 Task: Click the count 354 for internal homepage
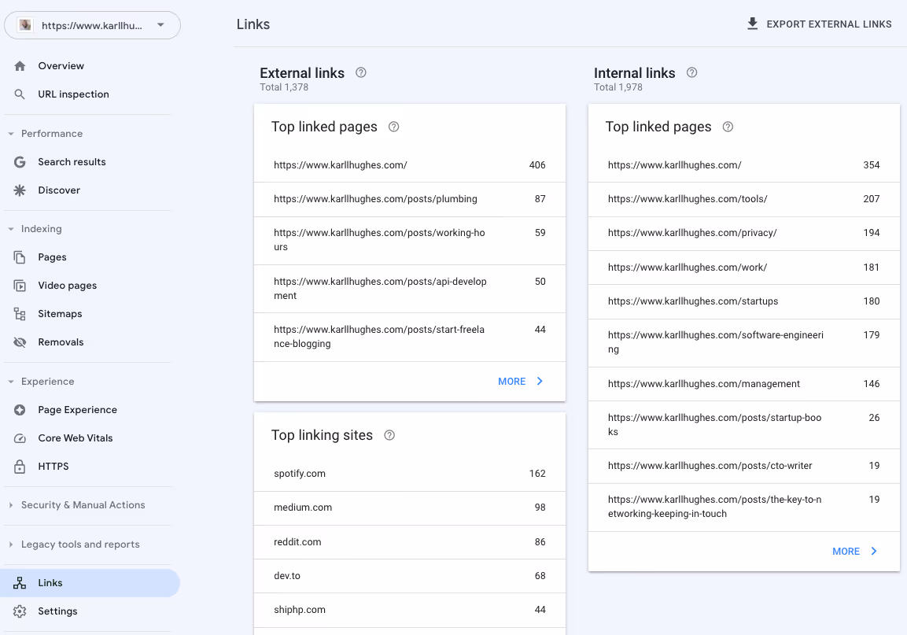(x=871, y=165)
